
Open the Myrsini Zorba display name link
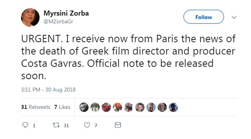[66, 13]
